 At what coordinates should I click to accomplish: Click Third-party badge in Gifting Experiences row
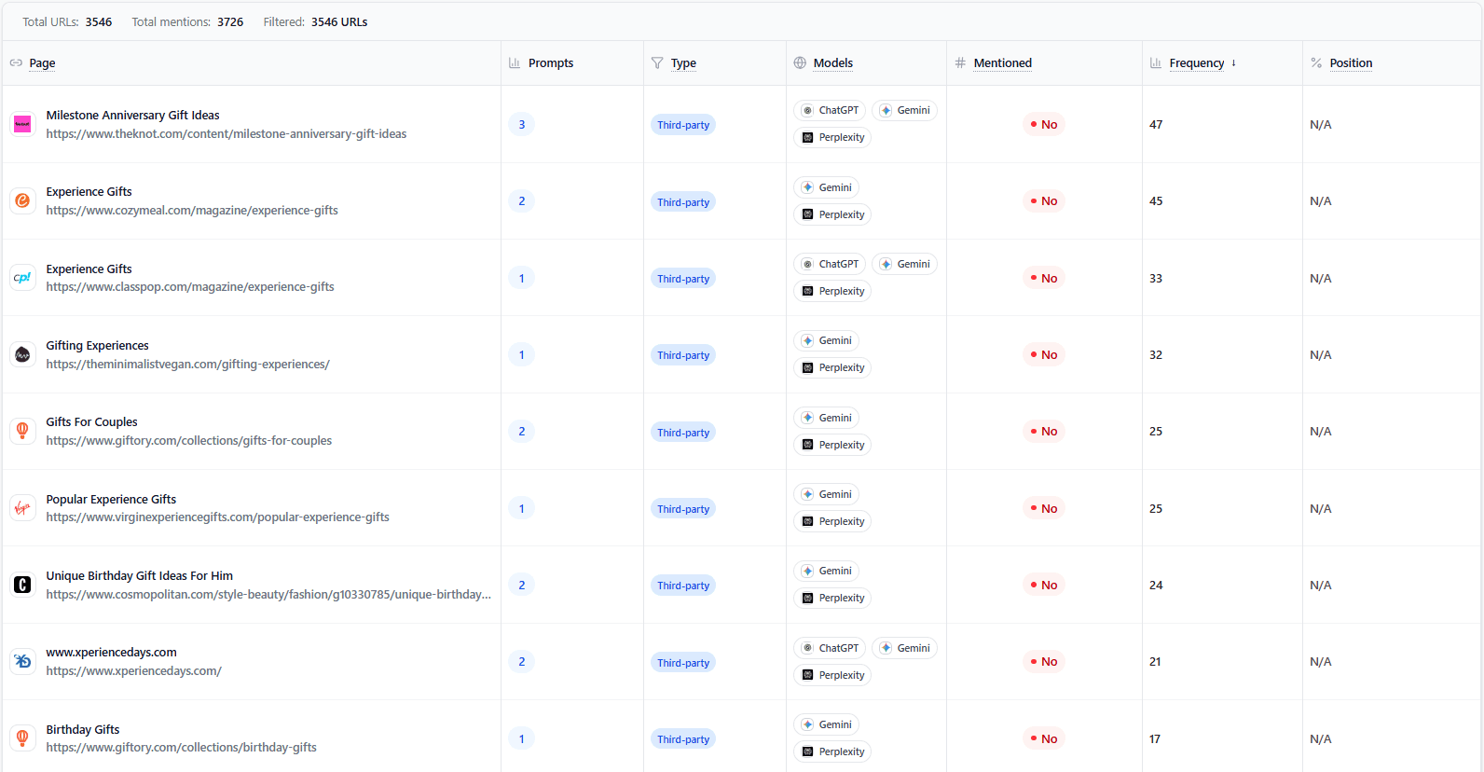[683, 355]
